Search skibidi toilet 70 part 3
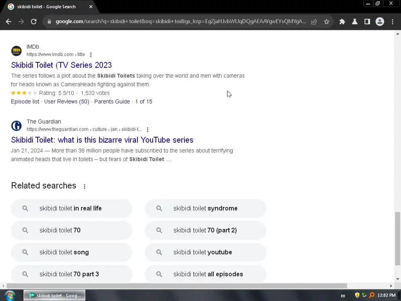 [x=72, y=274]
